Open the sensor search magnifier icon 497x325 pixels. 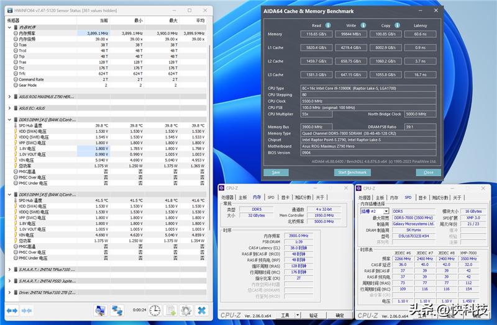99,310
